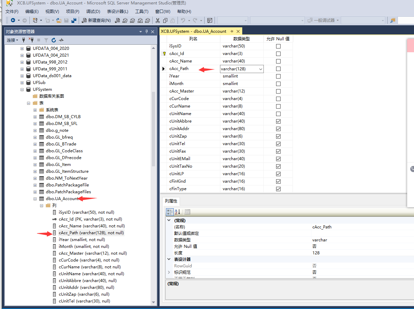Pin the 对象资源管理器 panel
Image resolution: width=414 pixels, height=309 pixels.
147,31
